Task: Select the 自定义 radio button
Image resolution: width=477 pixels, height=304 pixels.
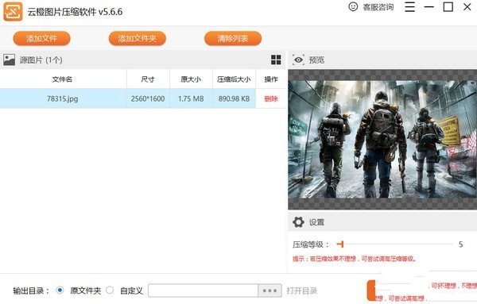Action: pyautogui.click(x=110, y=290)
